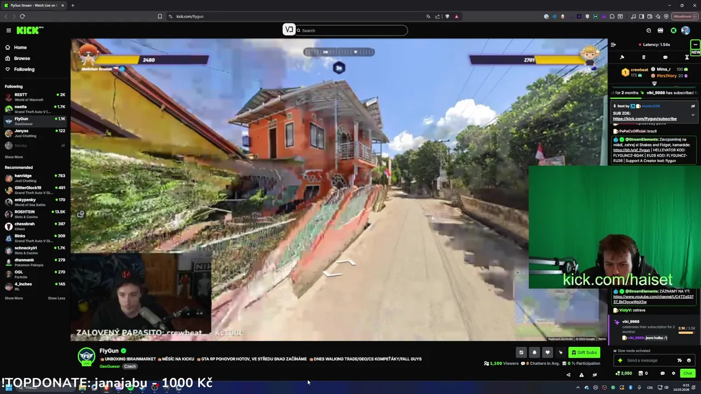Click the Gift Subs button
The height and width of the screenshot is (394, 701).
[584, 352]
